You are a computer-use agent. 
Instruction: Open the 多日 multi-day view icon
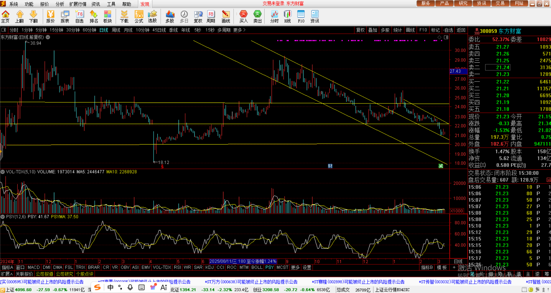184,17
